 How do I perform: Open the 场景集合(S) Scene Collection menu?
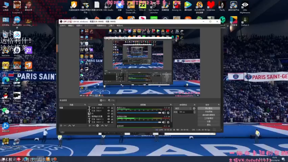pyautogui.click(x=101, y=26)
